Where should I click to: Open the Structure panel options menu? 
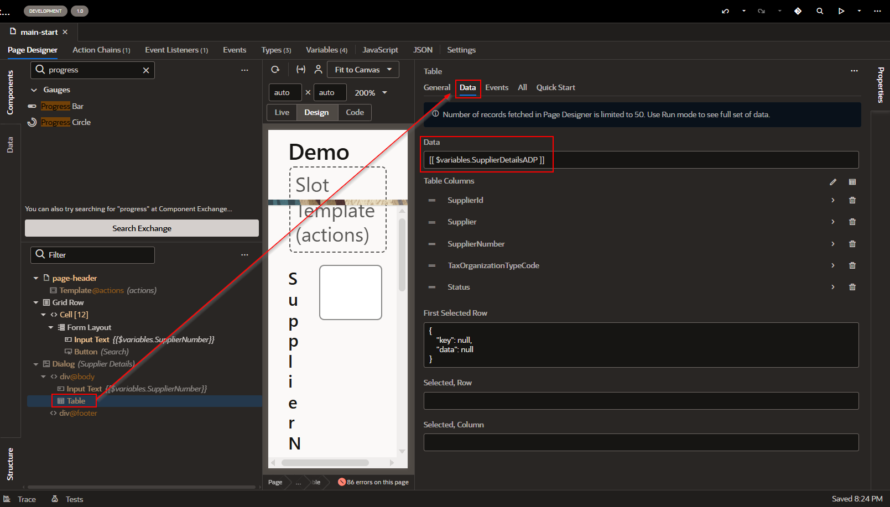[244, 255]
